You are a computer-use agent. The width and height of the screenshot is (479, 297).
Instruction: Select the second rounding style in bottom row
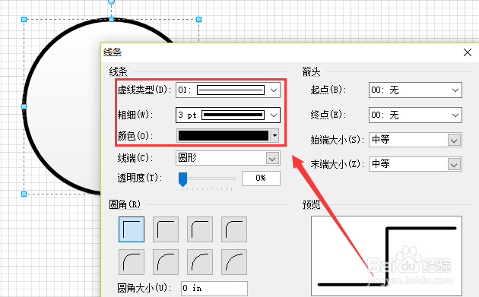[x=166, y=262]
